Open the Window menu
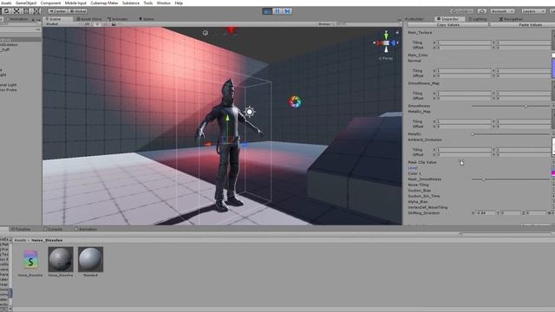The height and width of the screenshot is (312, 555). point(163,3)
